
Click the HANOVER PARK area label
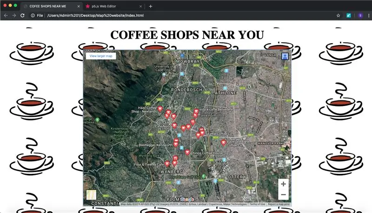tap(271, 144)
